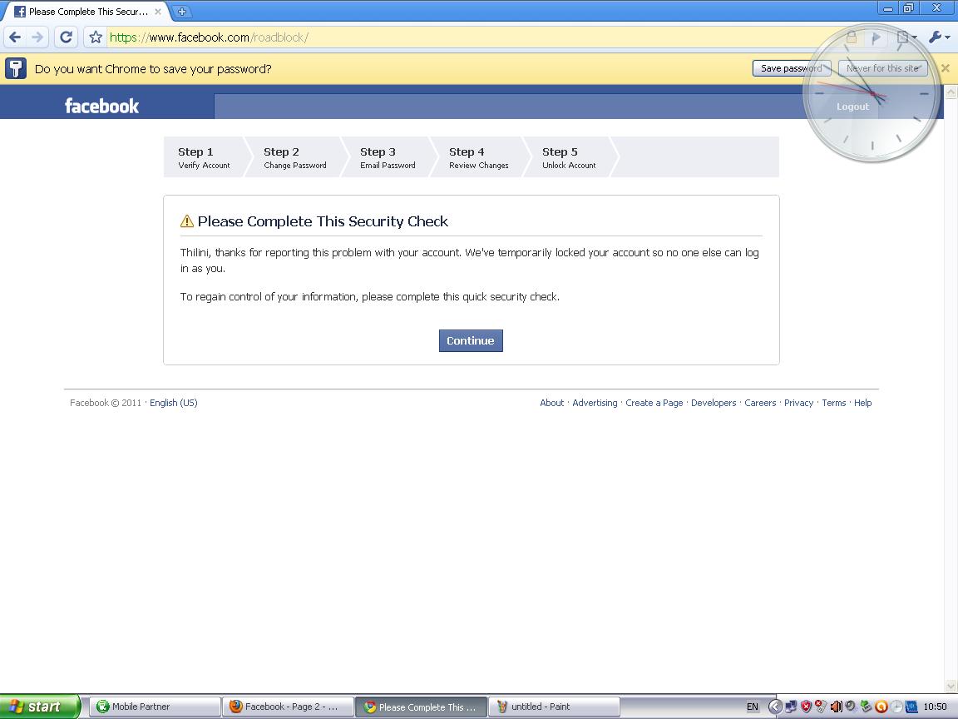This screenshot has width=958, height=719.
Task: Switch to 'untitled - Paint' taskbar button
Action: (x=554, y=707)
